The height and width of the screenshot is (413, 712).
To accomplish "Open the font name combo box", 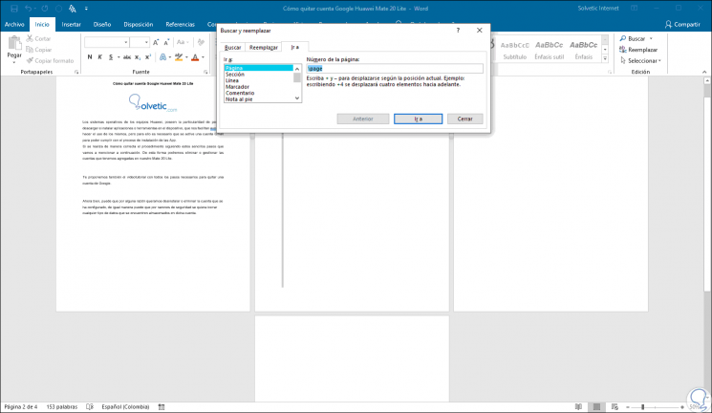I will pyautogui.click(x=106, y=42).
